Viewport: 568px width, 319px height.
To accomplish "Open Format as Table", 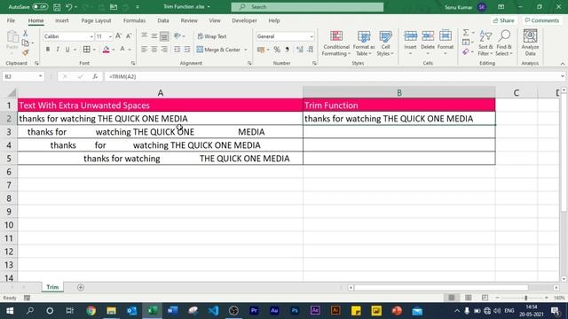I will [x=363, y=43].
